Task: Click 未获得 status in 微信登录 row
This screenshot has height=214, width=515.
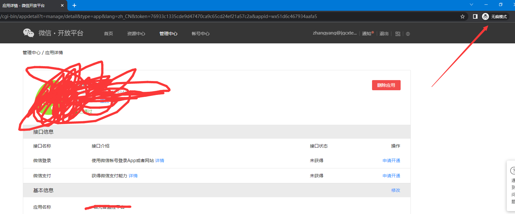Action: click(x=316, y=160)
